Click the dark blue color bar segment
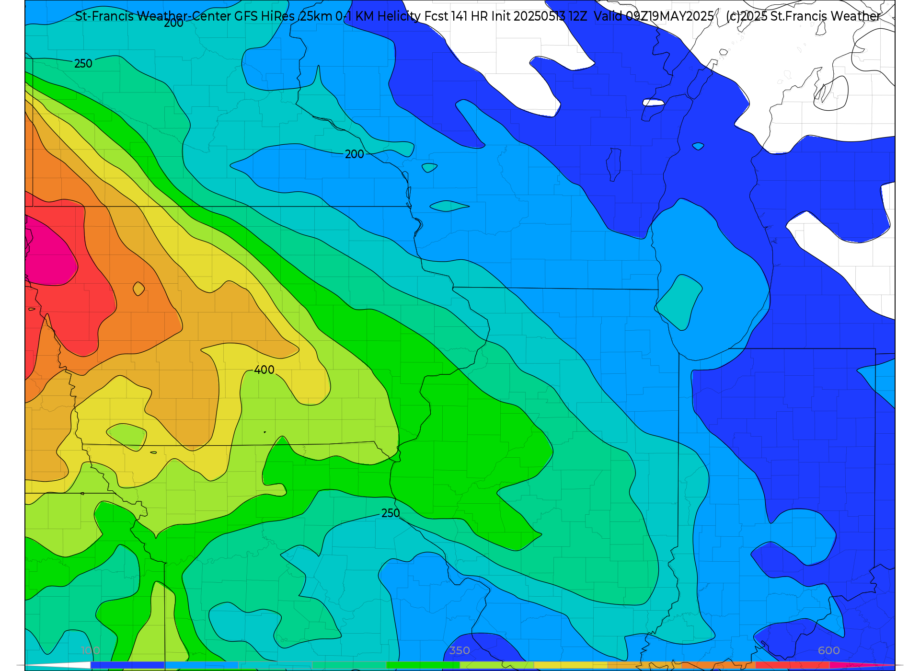 (127, 665)
